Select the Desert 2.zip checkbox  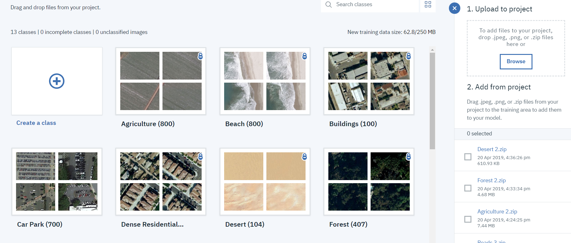[x=468, y=157]
